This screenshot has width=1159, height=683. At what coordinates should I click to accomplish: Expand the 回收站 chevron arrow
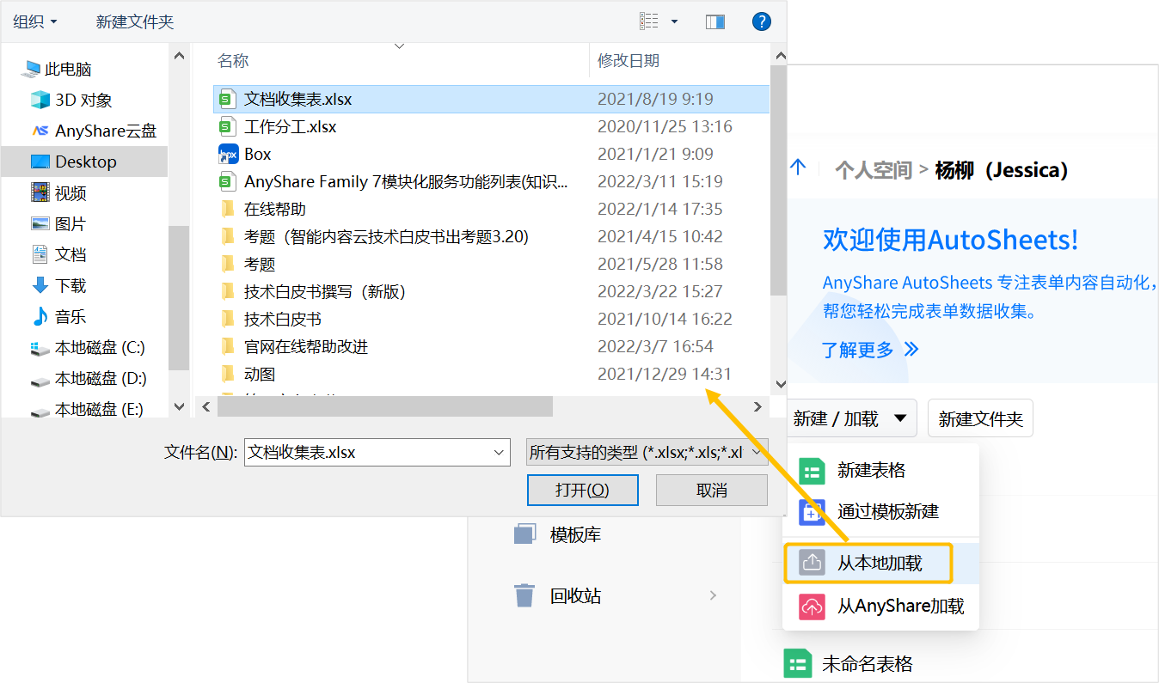pos(713,595)
